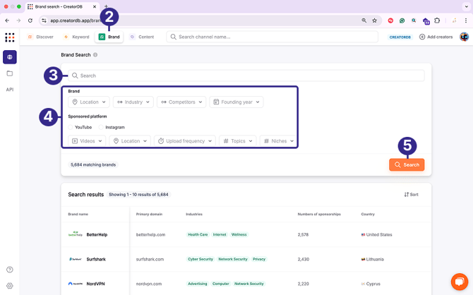Bookmark page with the star icon

coord(374,20)
